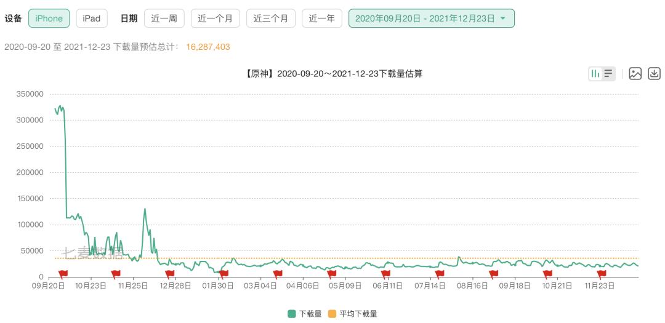Click red flag near 11月23日
This screenshot has width=665, height=323.
click(x=601, y=274)
